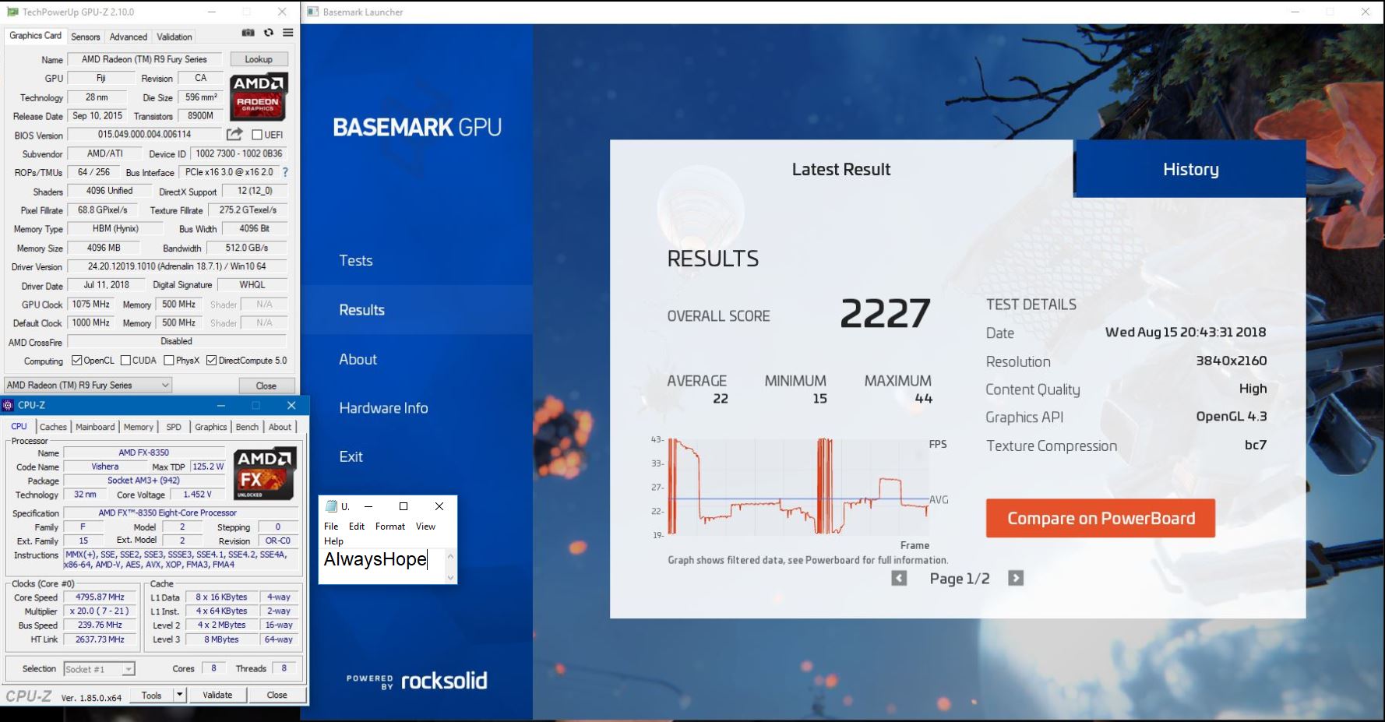
Task: Select the Latest Result tab
Action: coord(841,169)
